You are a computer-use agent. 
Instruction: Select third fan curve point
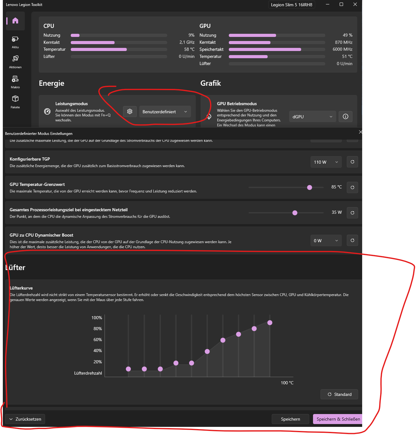point(160,369)
